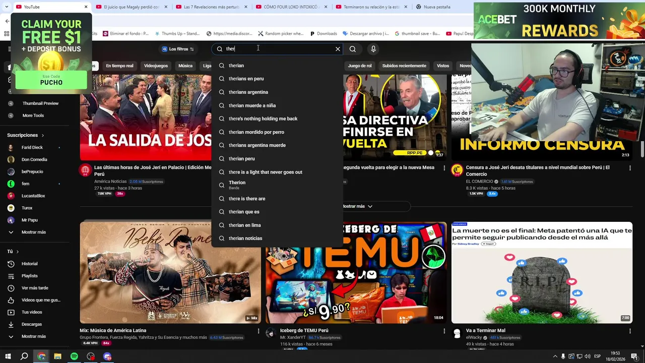Open El Comercio channel avatar
Screen dimensions: 645x363
[457, 170]
